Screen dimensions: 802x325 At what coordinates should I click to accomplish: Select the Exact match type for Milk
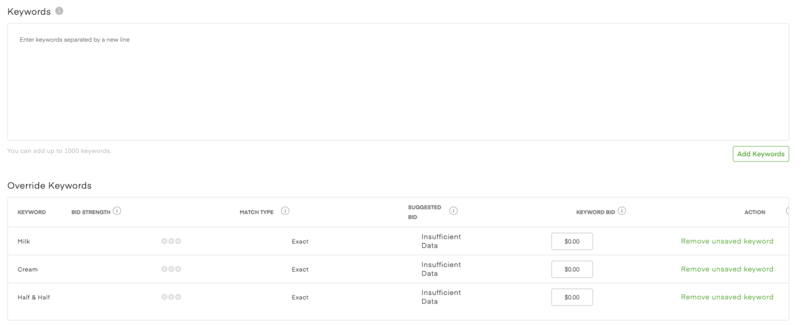pos(300,242)
